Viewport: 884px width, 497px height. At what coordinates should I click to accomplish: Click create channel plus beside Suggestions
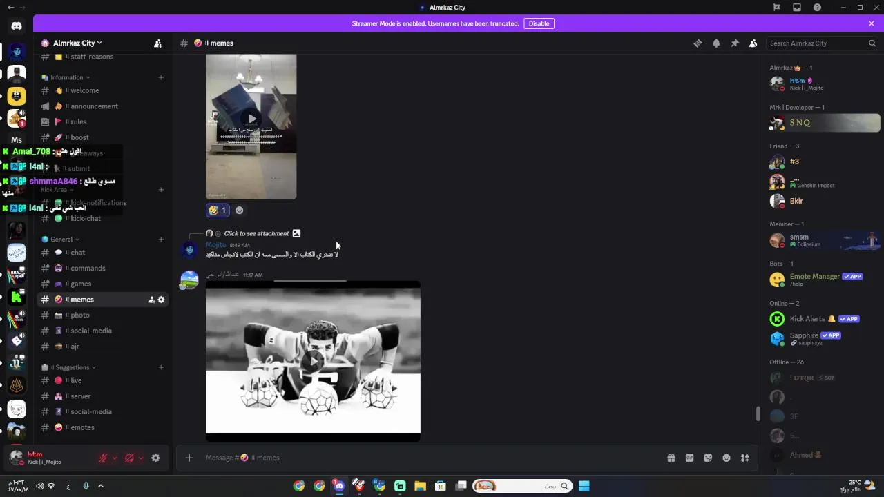coord(161,367)
